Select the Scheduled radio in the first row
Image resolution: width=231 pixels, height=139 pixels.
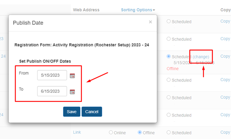[x=169, y=21]
